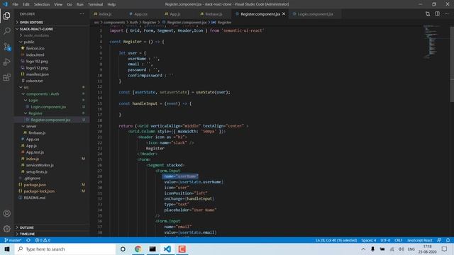Open README.md in the explorer

(x=35, y=198)
